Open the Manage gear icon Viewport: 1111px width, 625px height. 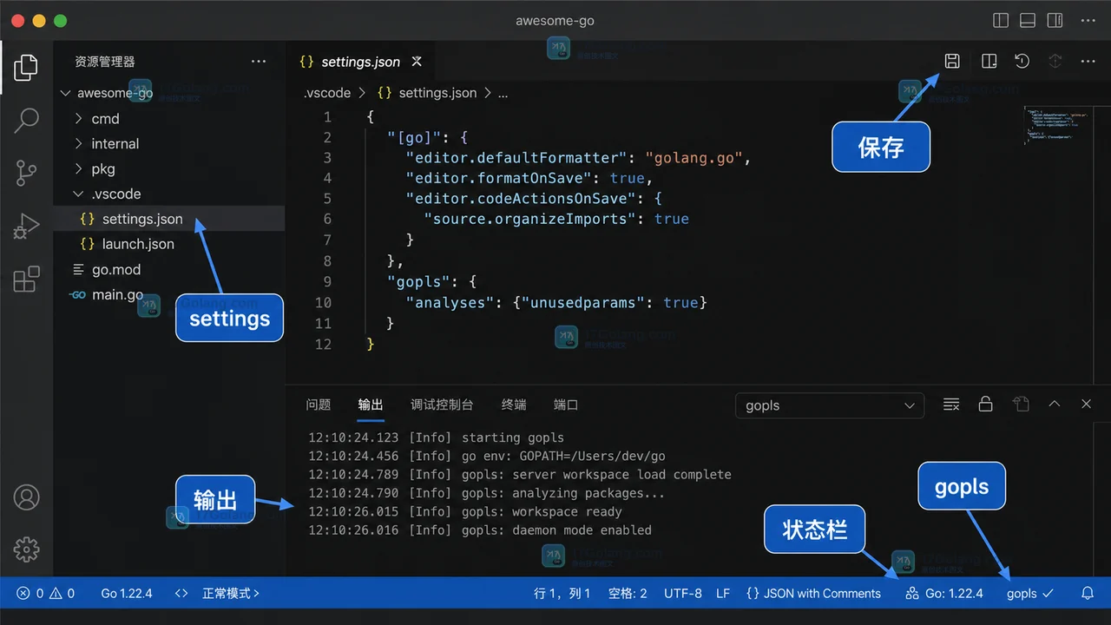click(x=27, y=549)
